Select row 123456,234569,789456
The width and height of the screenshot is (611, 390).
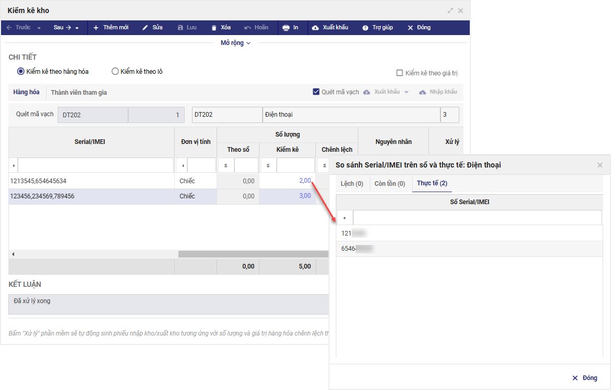pos(168,196)
